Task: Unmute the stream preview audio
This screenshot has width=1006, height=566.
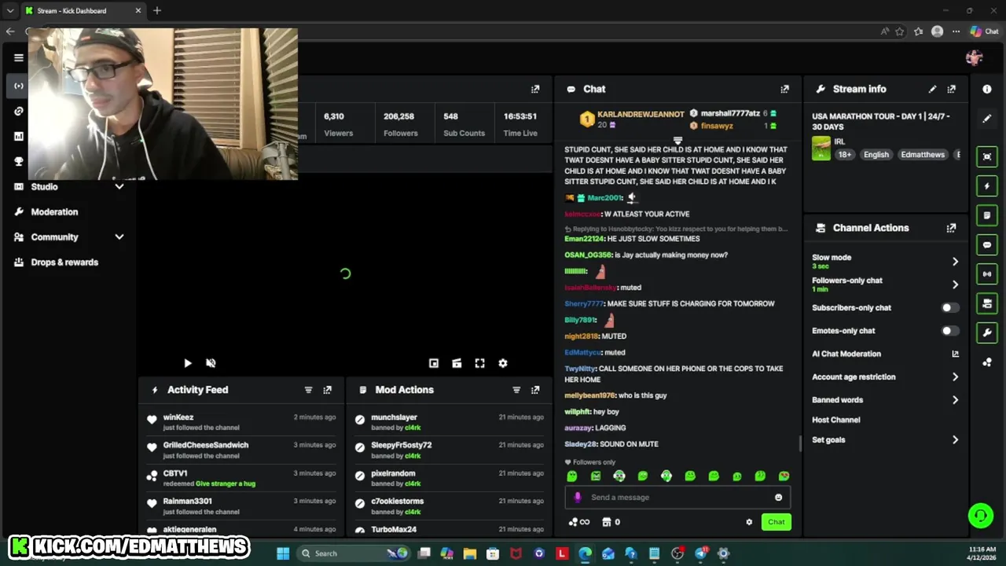Action: pyautogui.click(x=211, y=363)
